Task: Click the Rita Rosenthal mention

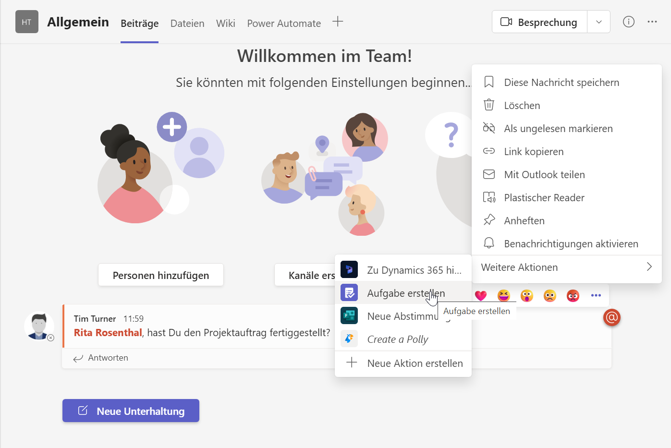Action: [x=108, y=333]
